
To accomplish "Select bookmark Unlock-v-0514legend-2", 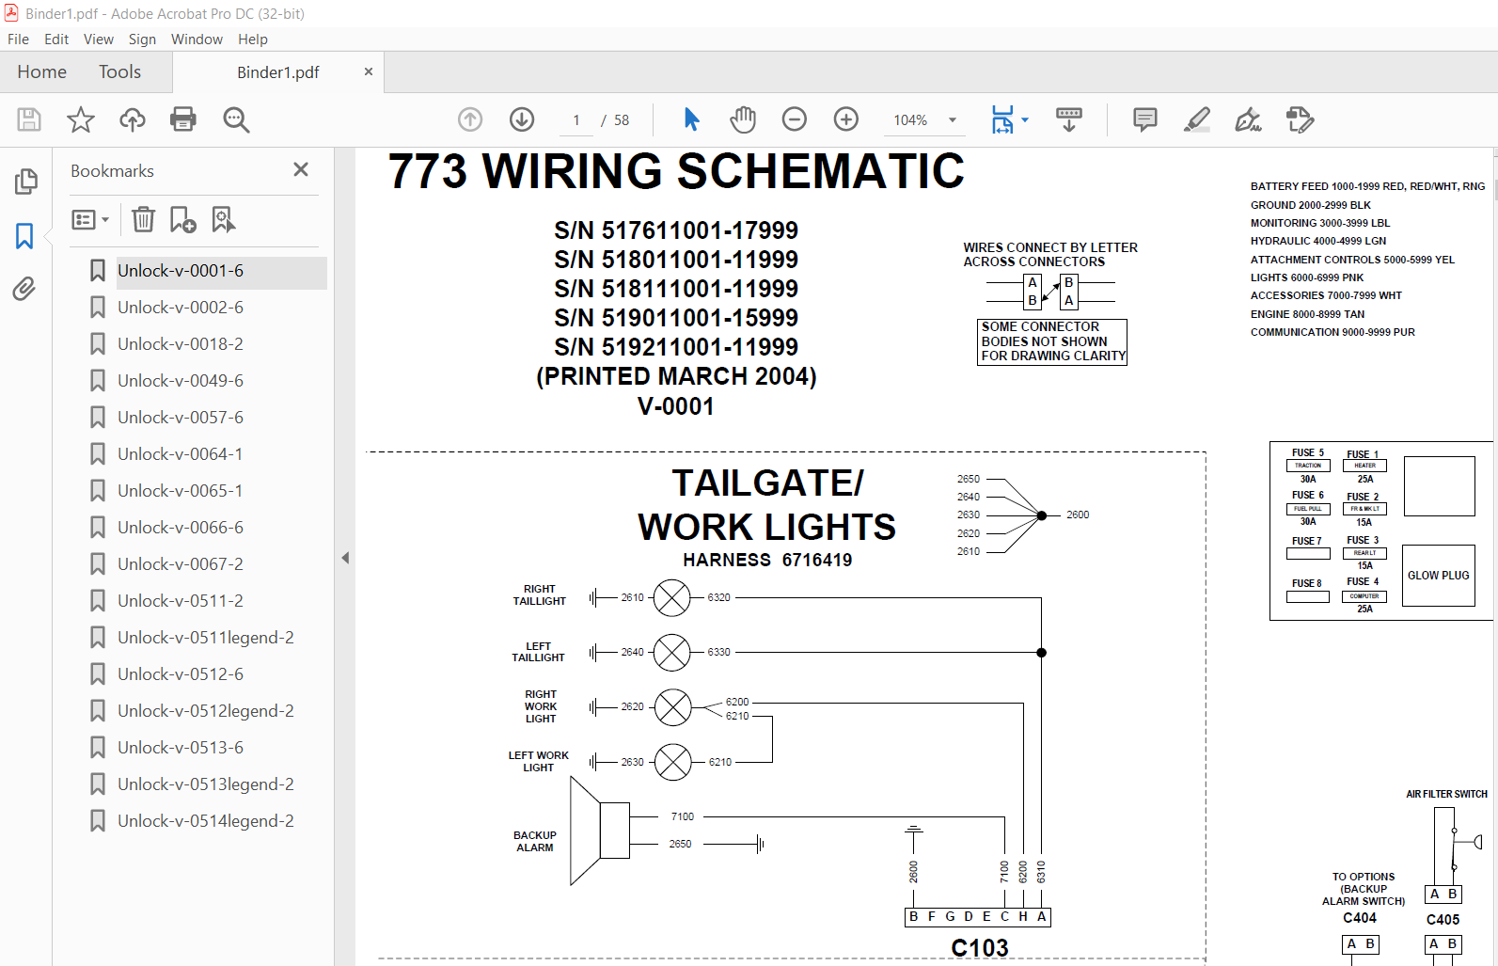I will pos(206,821).
